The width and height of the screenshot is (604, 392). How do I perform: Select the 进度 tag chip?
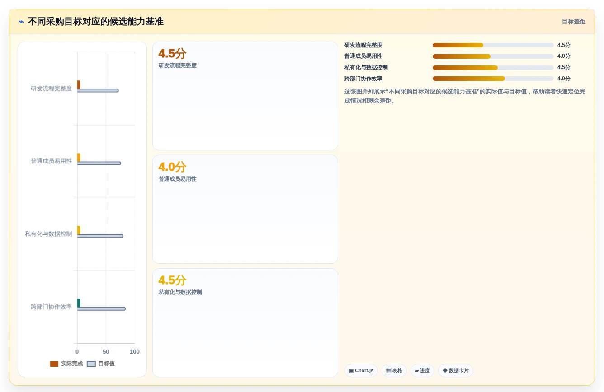(422, 371)
